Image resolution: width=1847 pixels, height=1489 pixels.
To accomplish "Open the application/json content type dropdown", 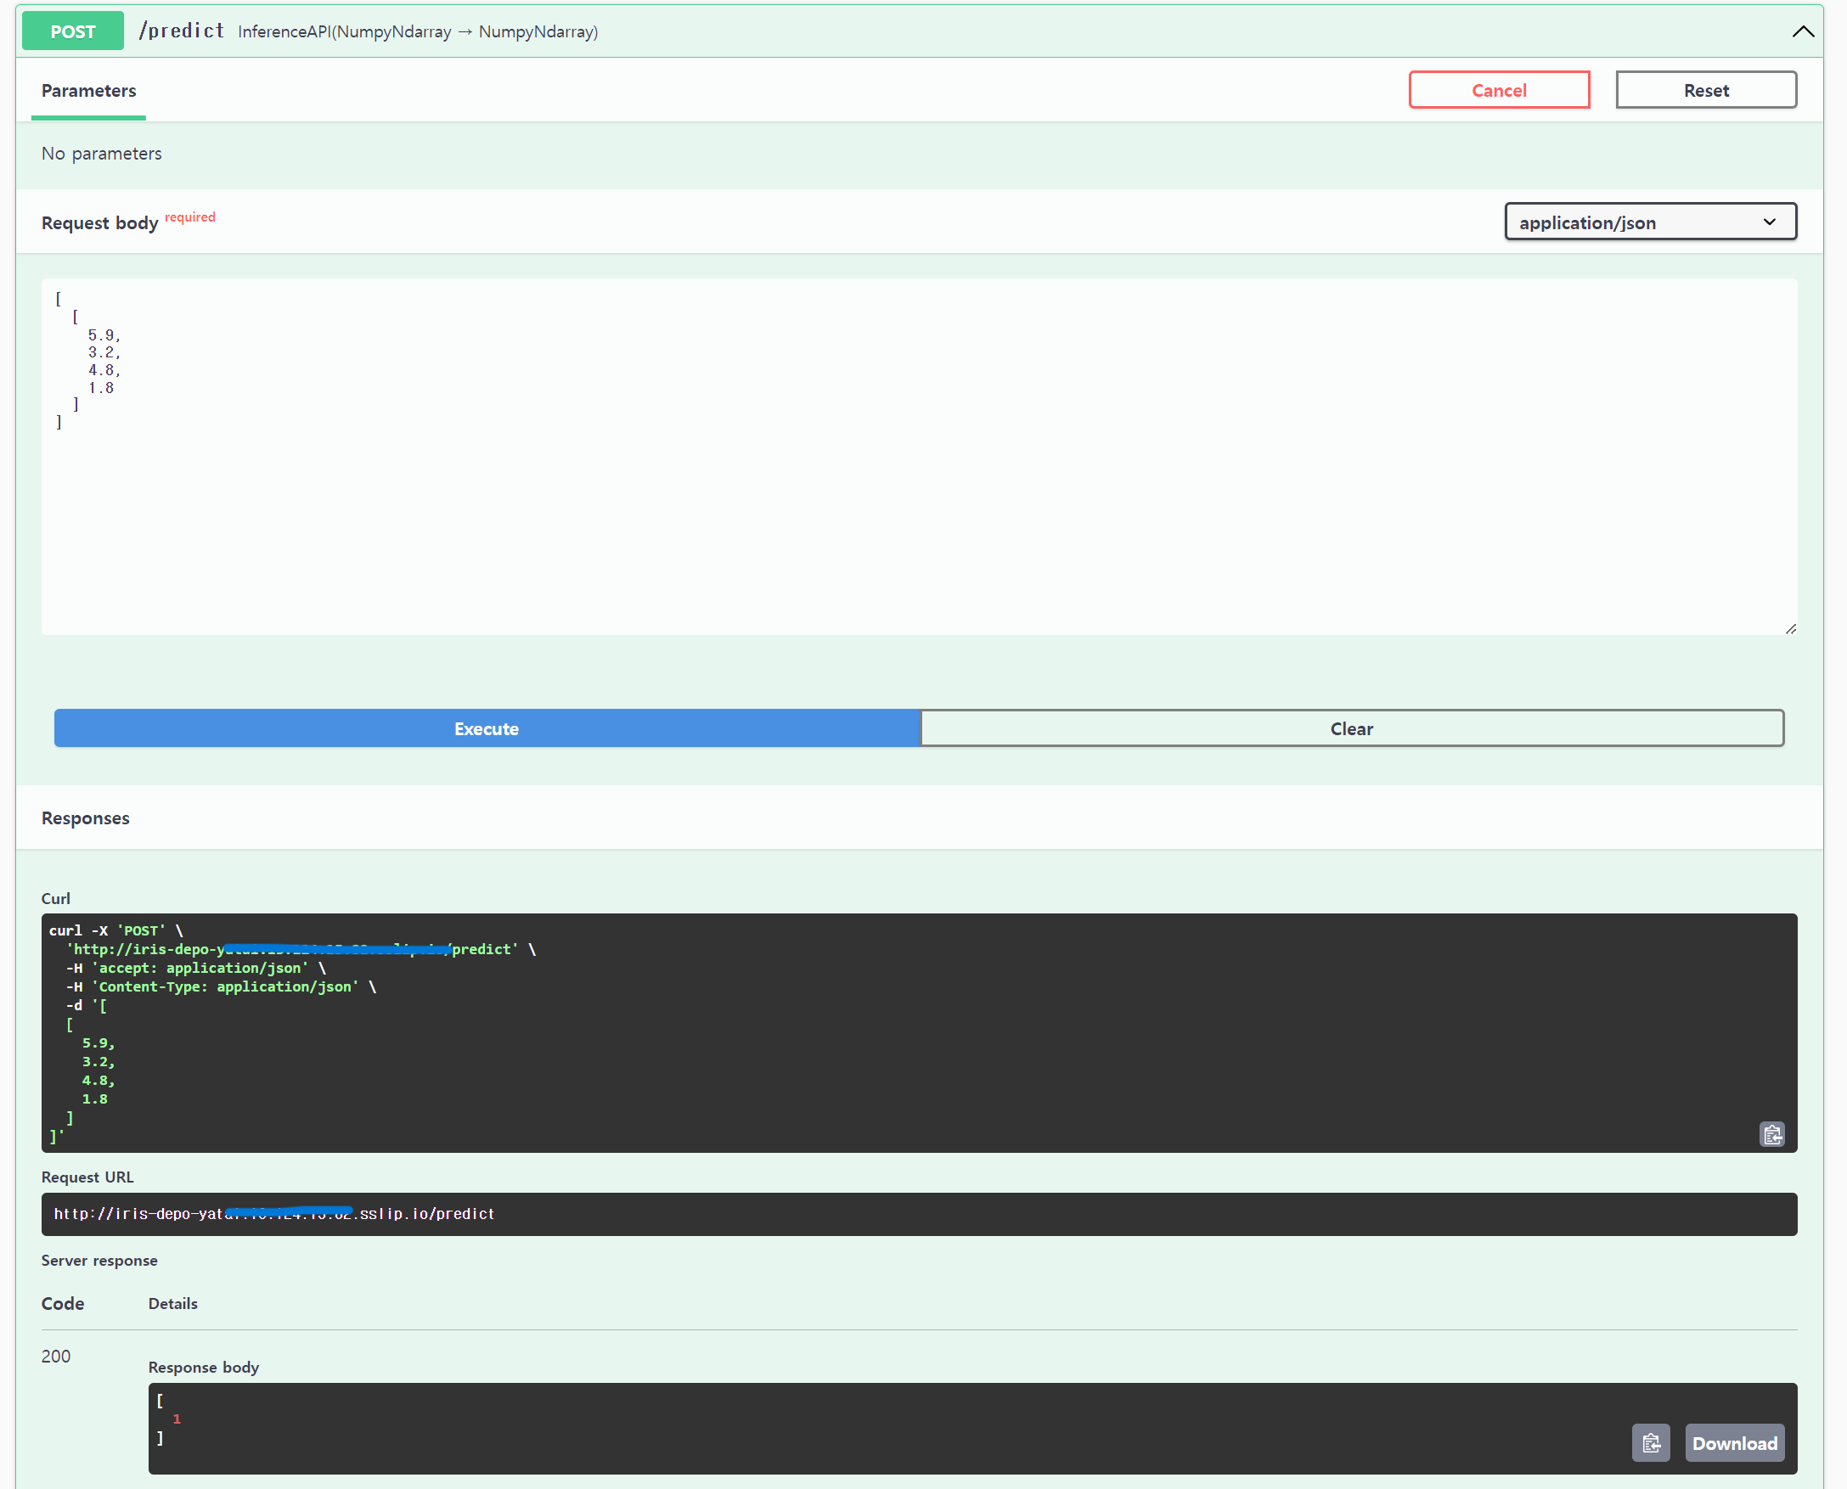I will pyautogui.click(x=1650, y=222).
